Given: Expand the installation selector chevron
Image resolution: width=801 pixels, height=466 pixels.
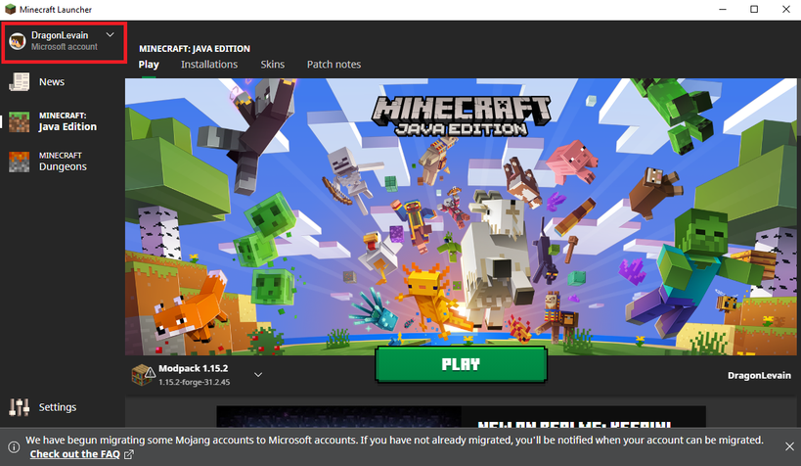Looking at the screenshot, I should (x=258, y=375).
